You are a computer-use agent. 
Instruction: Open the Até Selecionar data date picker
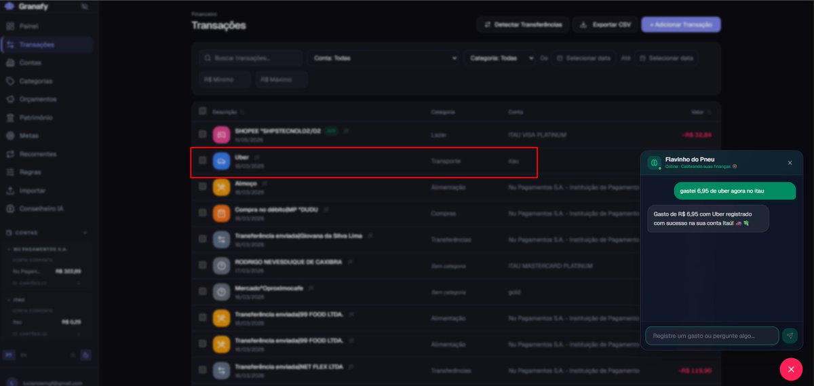pos(667,58)
